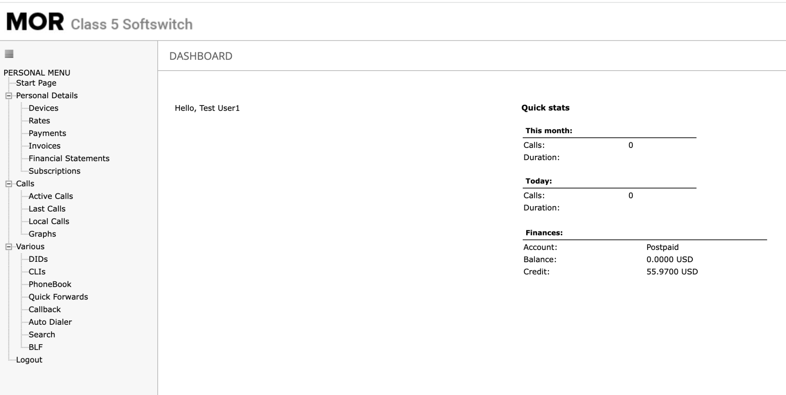Show Active Calls
Screen dimensions: 786x395
coord(51,196)
